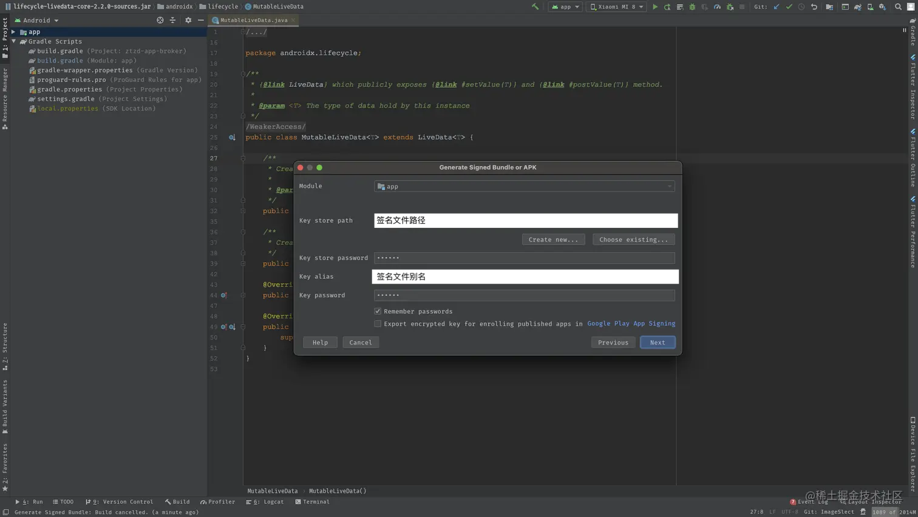Screen dimensions: 918x517
Task: Click the Key password field
Action: point(525,295)
